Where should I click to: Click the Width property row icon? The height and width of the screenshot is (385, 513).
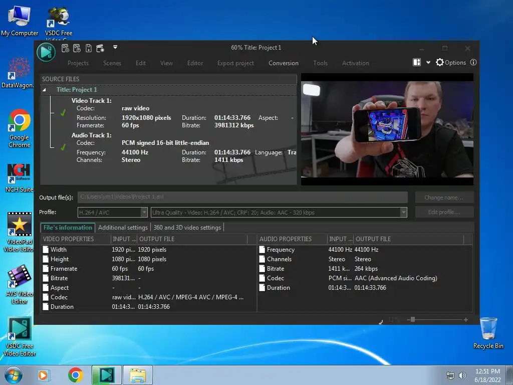coord(46,250)
